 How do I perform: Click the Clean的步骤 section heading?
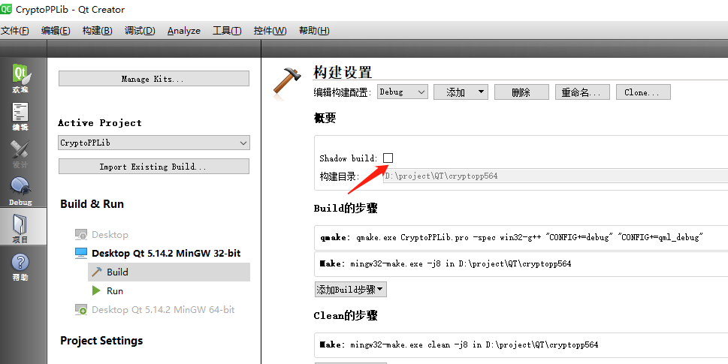pyautogui.click(x=346, y=316)
